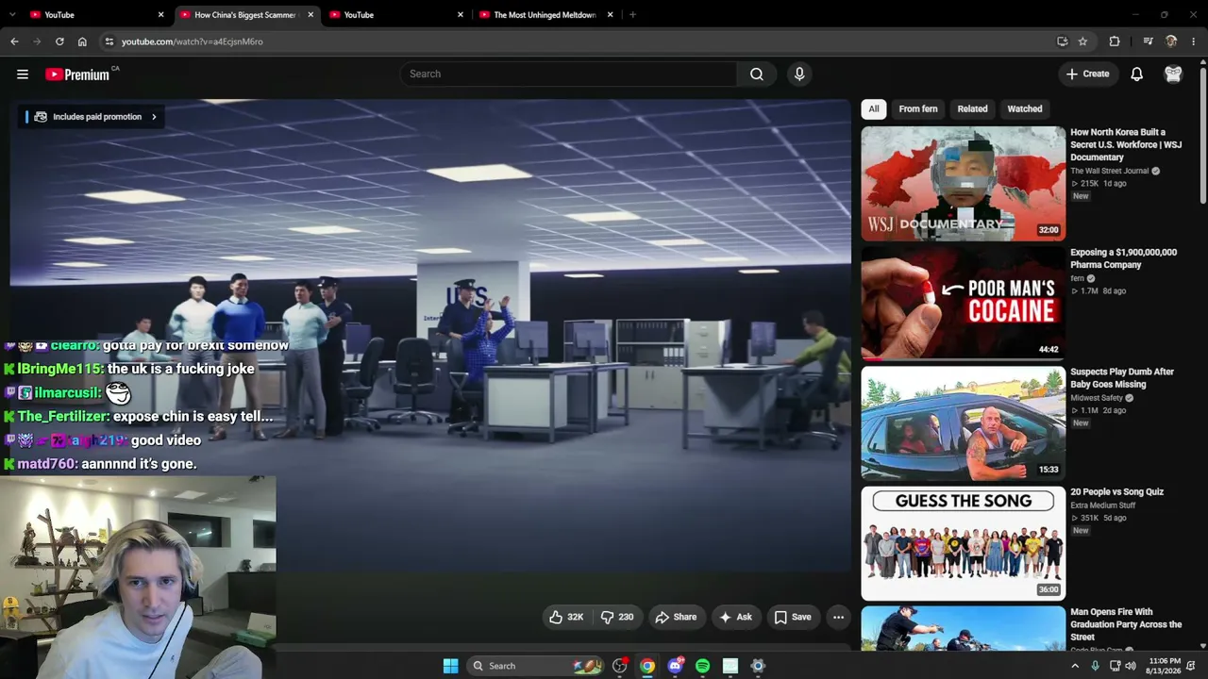Open the tab search dropdown arrow
This screenshot has width=1208, height=679.
tap(10, 15)
